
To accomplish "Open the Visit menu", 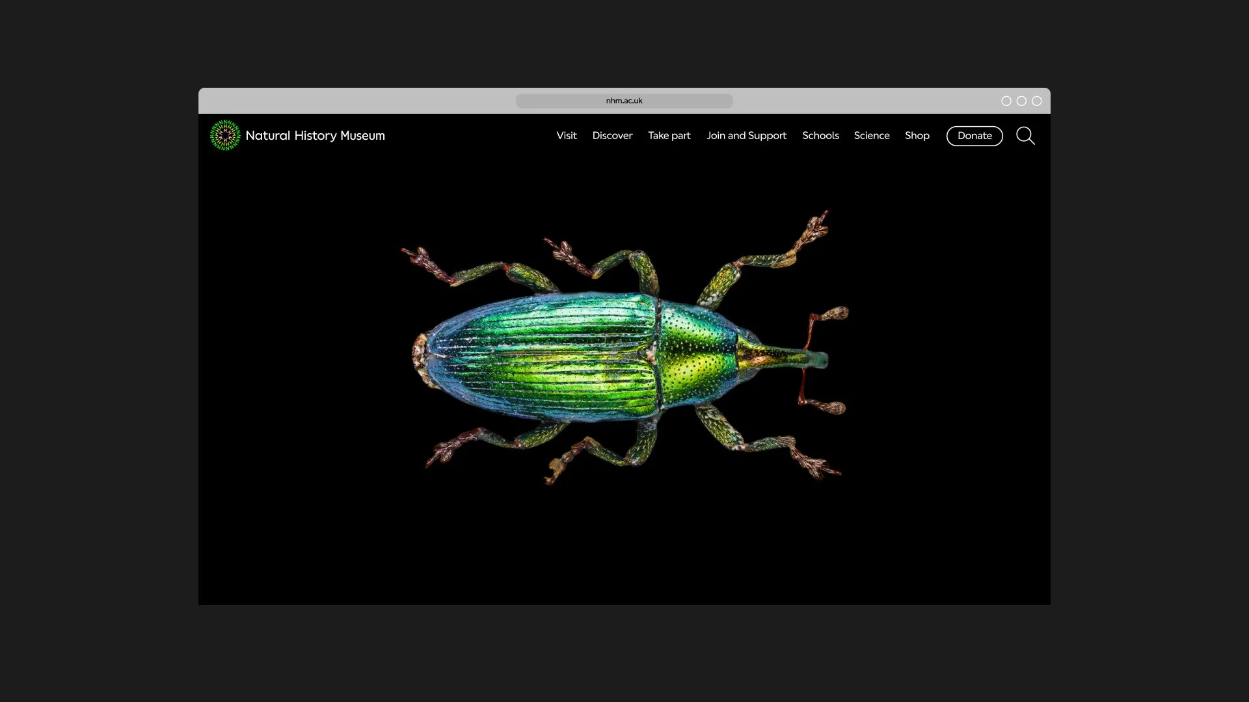I will (566, 136).
